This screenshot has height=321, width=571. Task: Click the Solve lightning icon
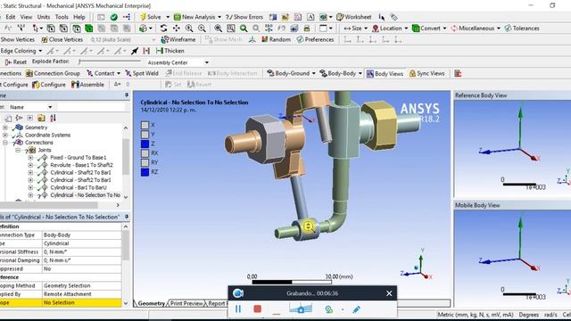coord(143,17)
